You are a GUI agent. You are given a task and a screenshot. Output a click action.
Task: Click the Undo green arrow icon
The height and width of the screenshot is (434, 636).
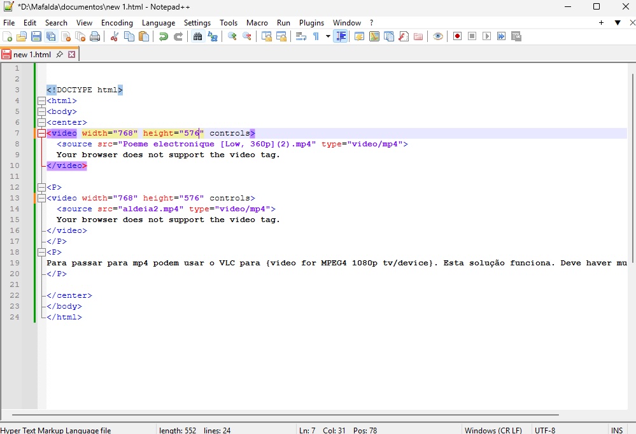[164, 36]
